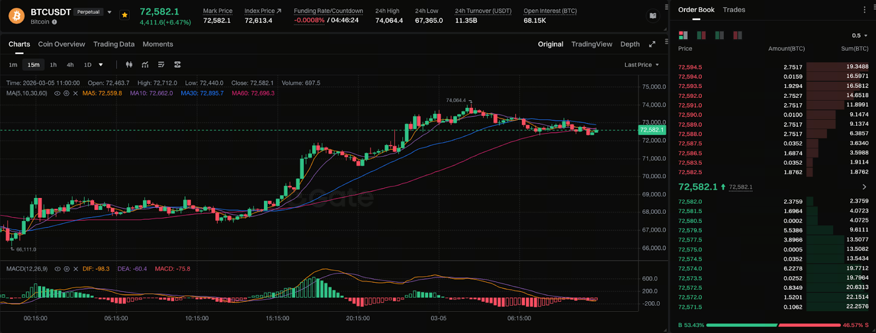Click the 24h Turnover (USDT) label

[x=483, y=11]
